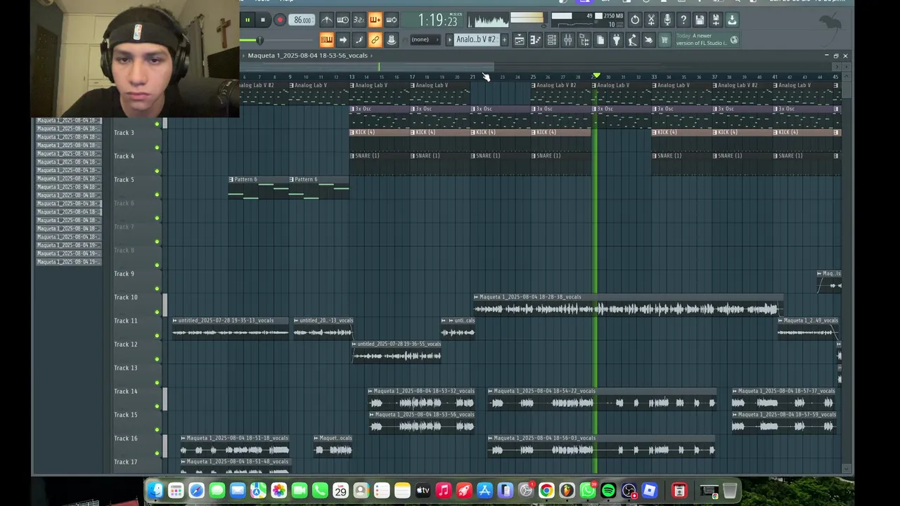The height and width of the screenshot is (506, 900).
Task: Open the Analo..b V #2 pattern selector
Action: [x=476, y=40]
